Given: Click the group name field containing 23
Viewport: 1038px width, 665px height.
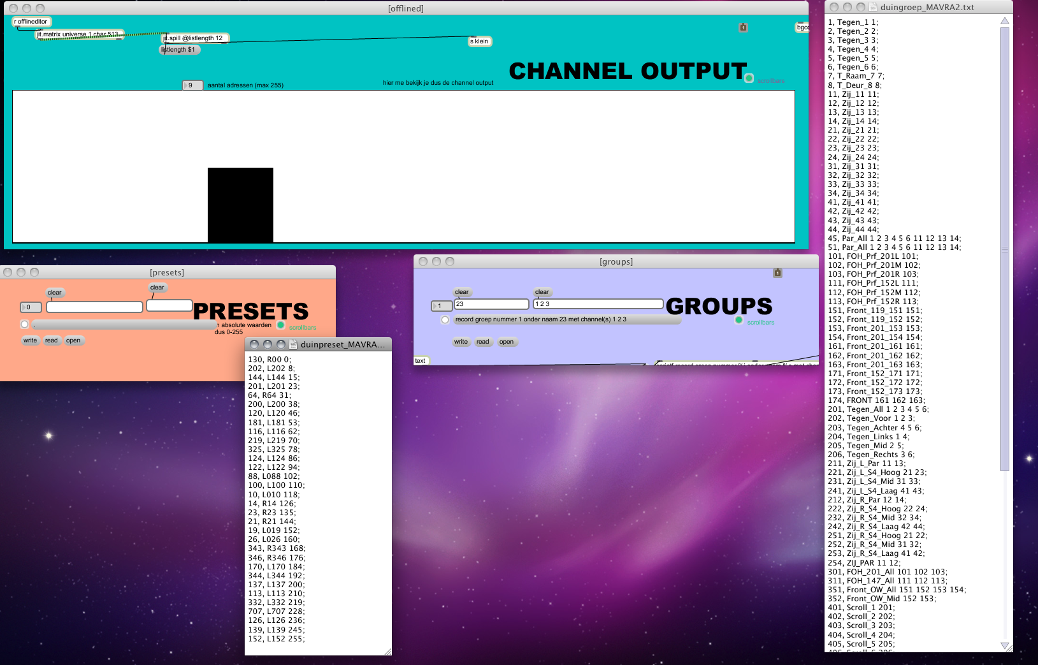Looking at the screenshot, I should [491, 304].
